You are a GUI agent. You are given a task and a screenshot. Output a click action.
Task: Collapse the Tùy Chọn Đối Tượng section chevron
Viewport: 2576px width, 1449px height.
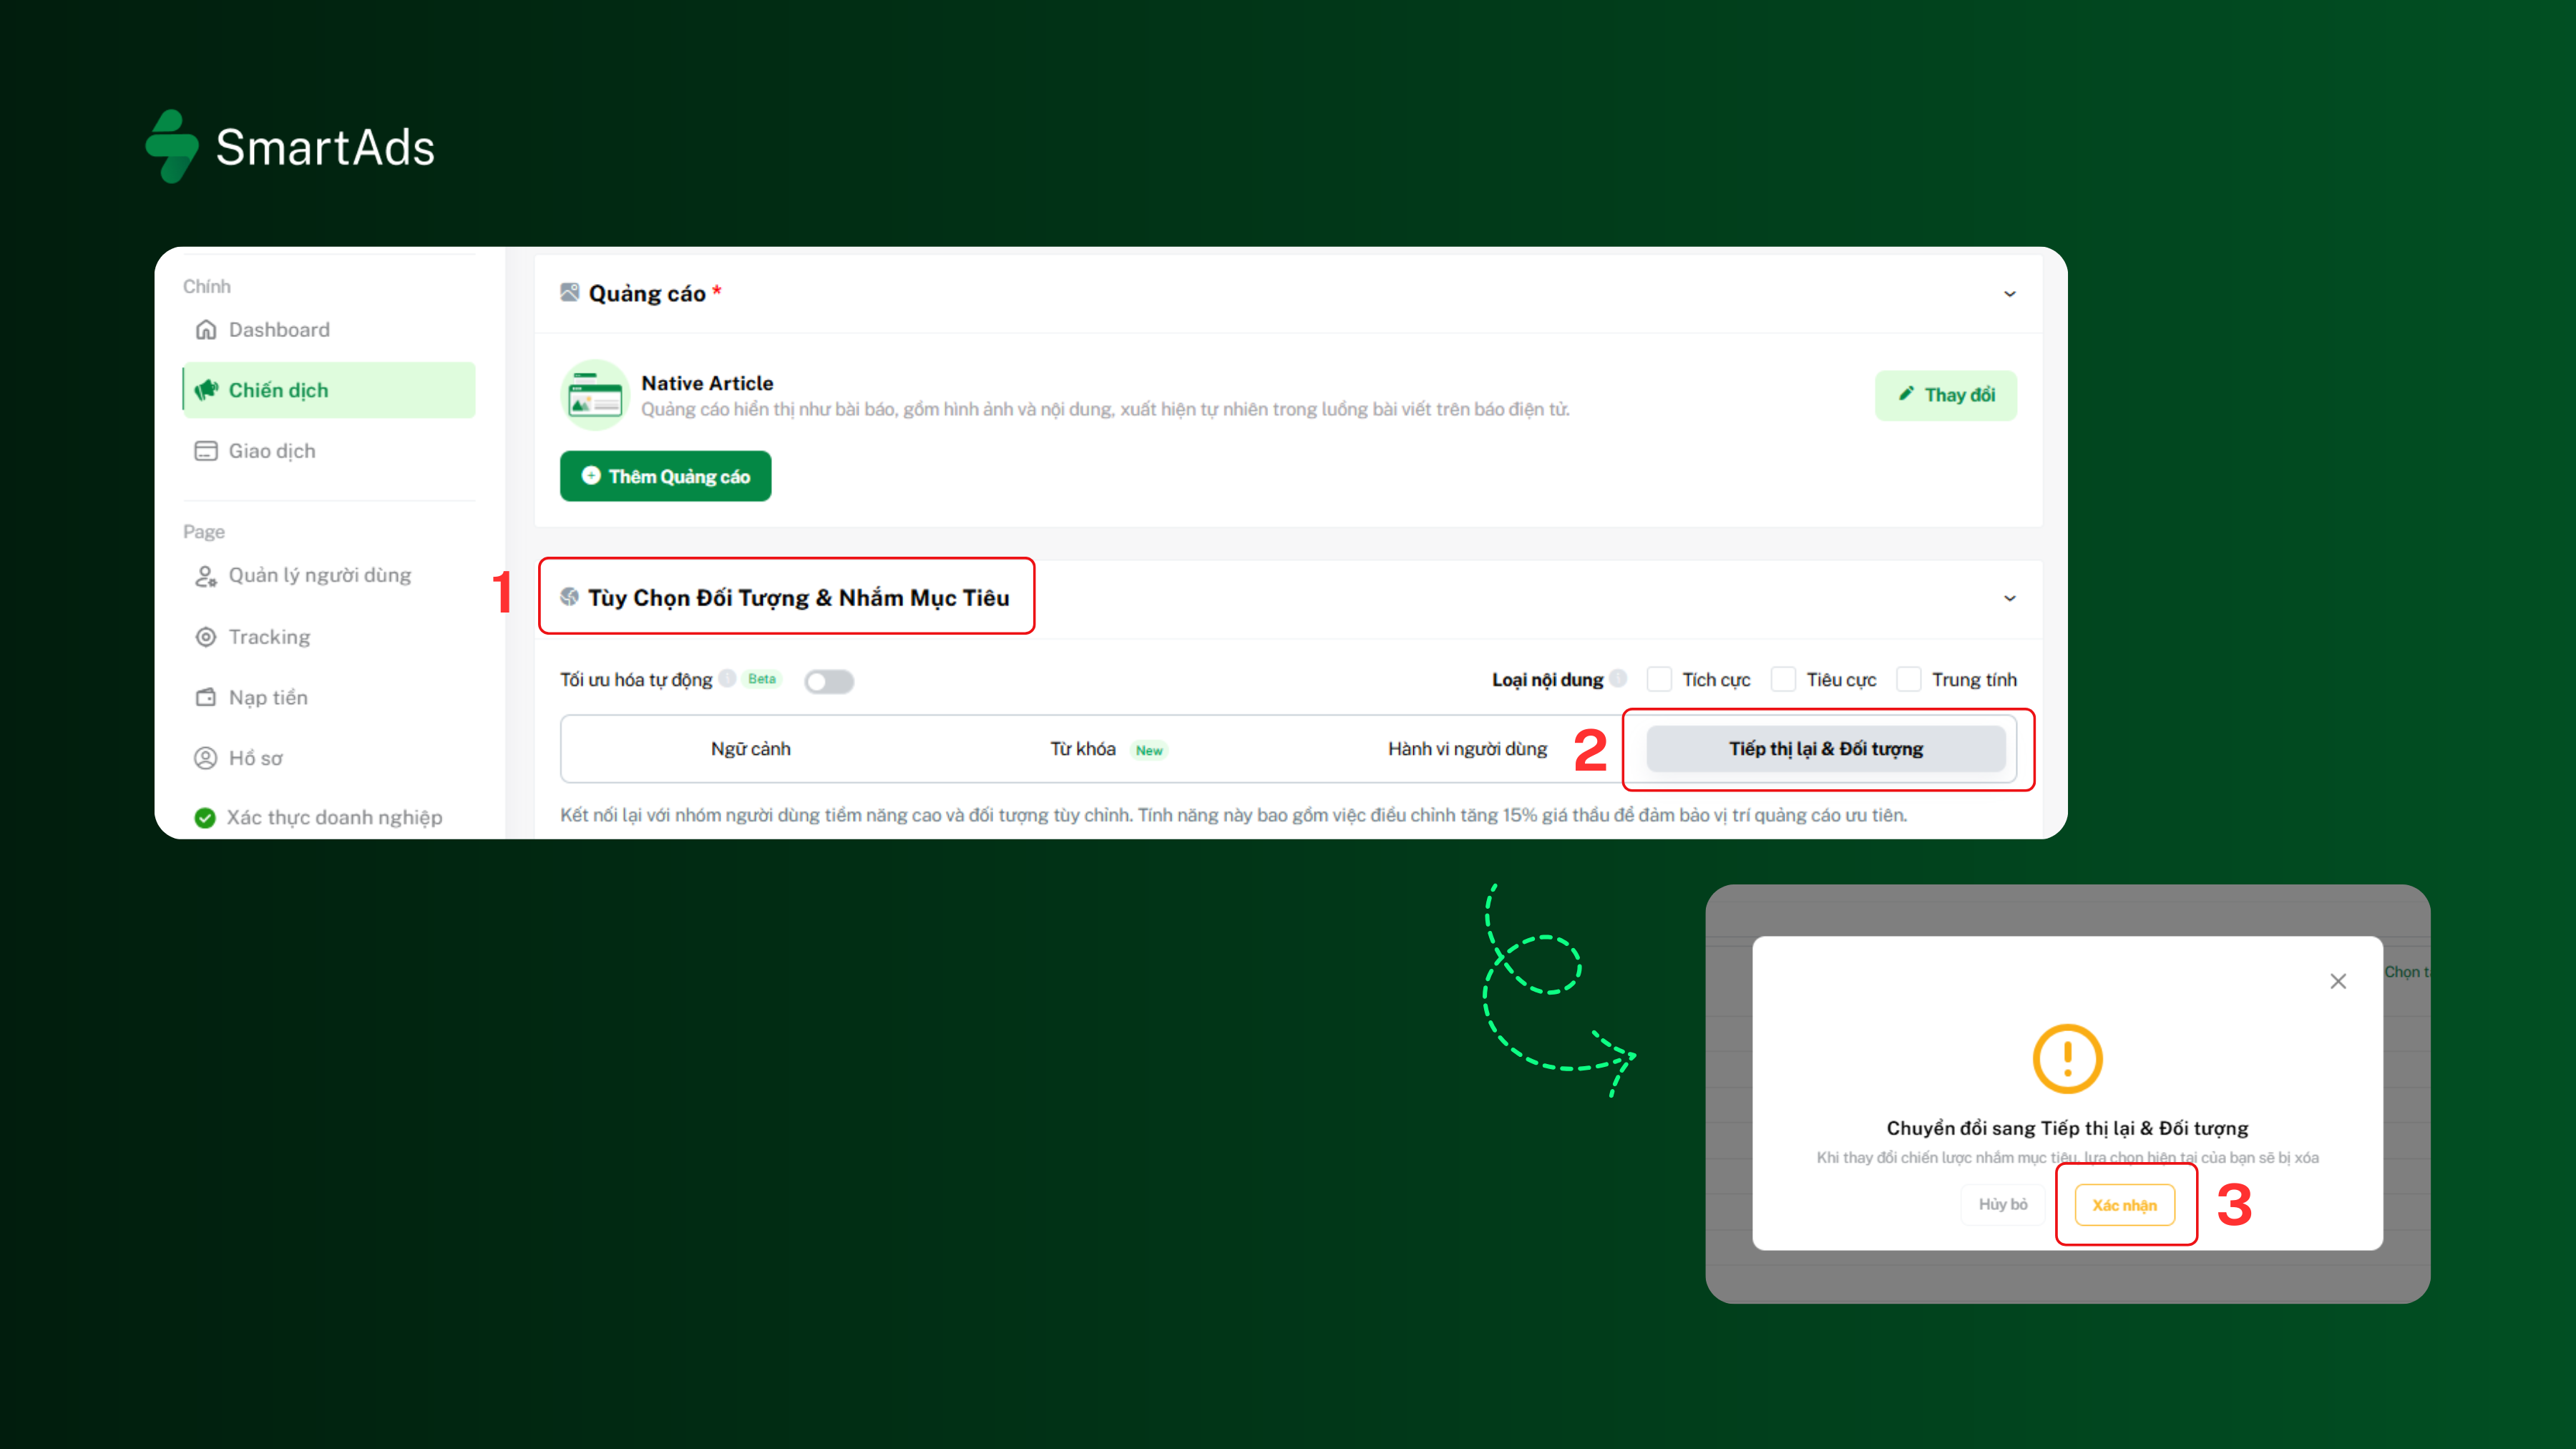click(2010, 598)
